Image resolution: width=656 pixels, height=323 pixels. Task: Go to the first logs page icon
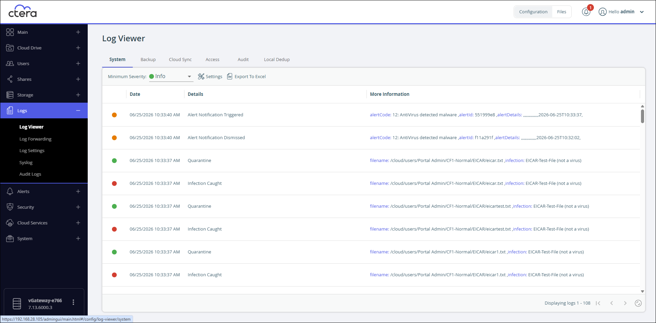(x=598, y=303)
